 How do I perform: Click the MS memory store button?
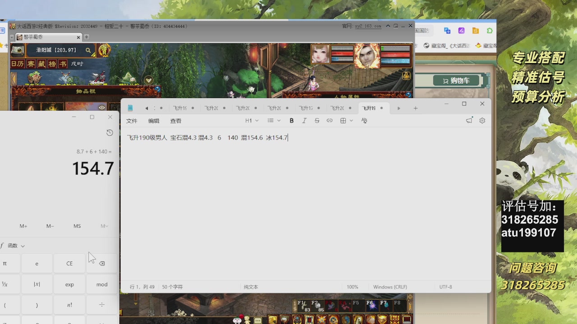tap(77, 226)
